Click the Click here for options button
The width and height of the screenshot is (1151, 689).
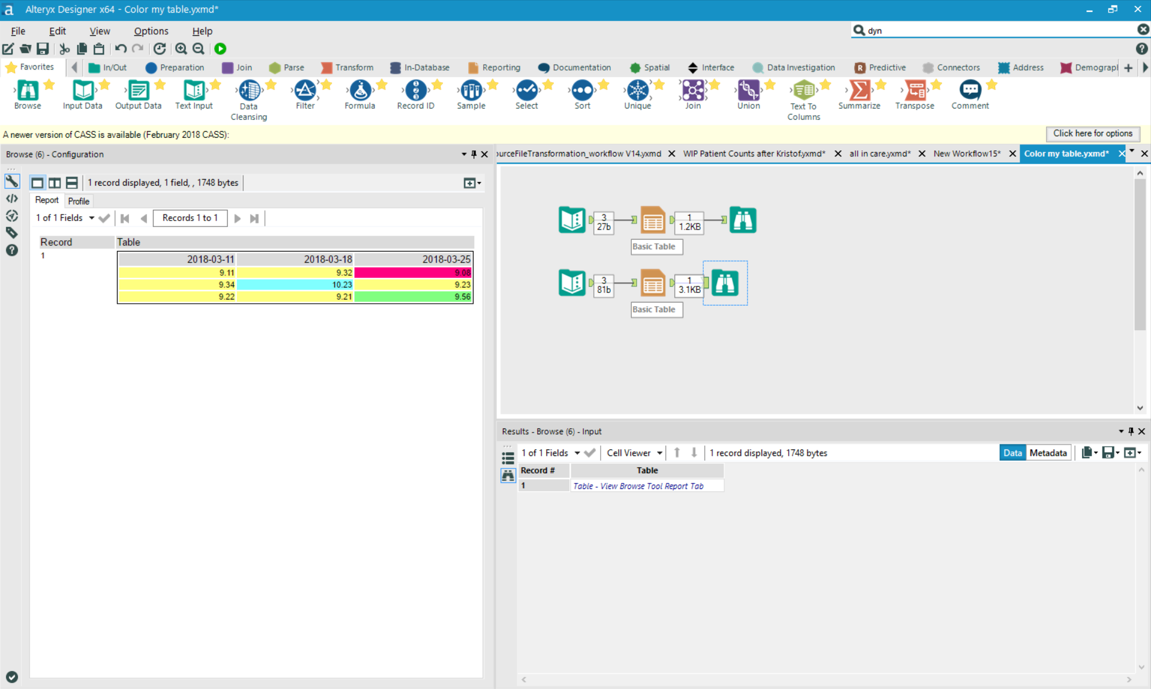tap(1092, 134)
